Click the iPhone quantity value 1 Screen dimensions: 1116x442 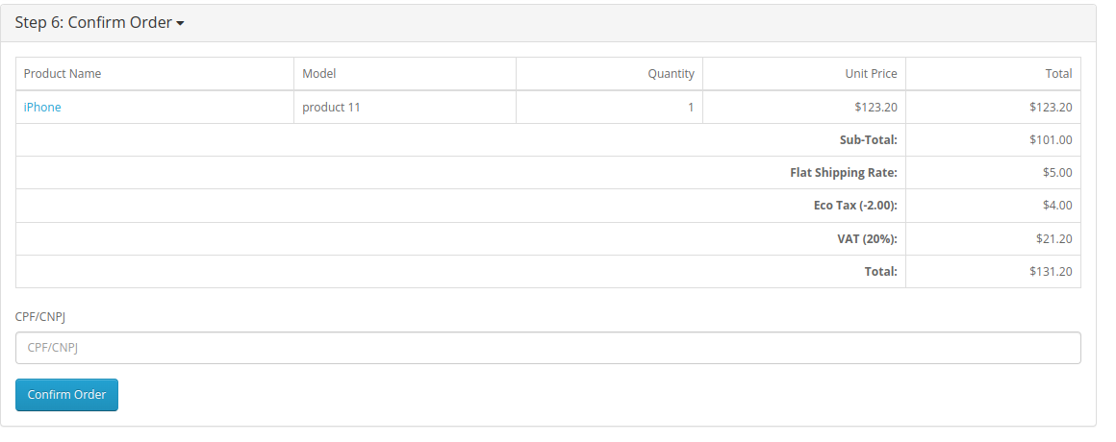[691, 108]
